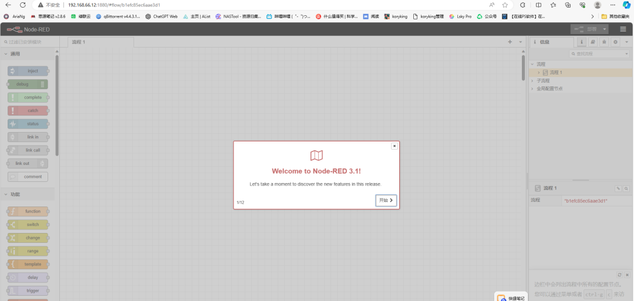The height and width of the screenshot is (301, 634).
Task: Reload the page with refresh icon
Action: (23, 5)
